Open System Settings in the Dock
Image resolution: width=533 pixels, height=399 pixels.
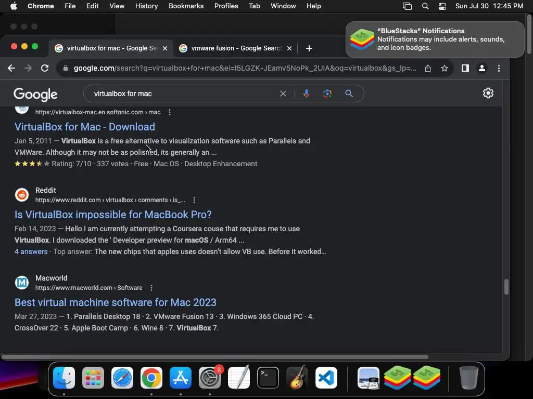(x=210, y=378)
